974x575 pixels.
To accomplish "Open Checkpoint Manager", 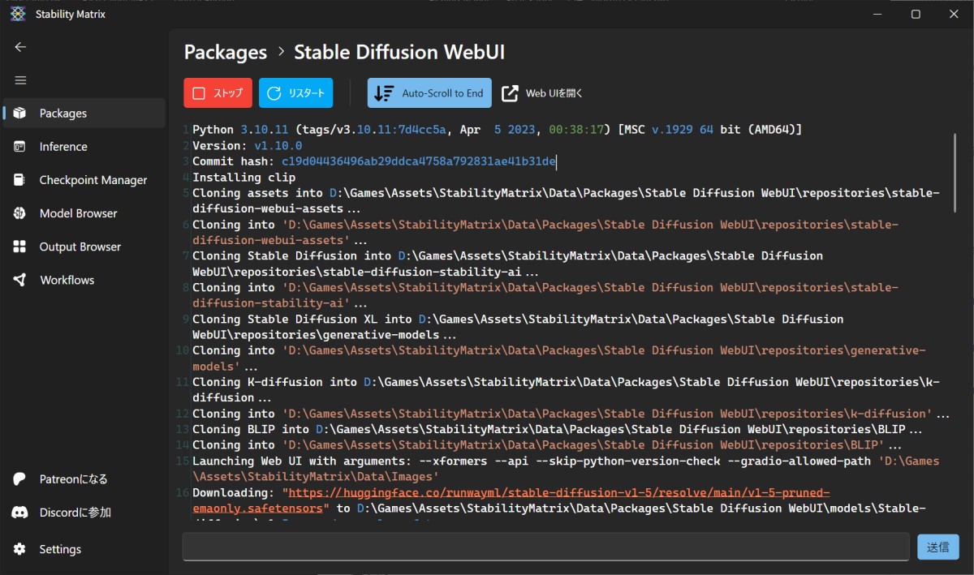I will [84, 180].
